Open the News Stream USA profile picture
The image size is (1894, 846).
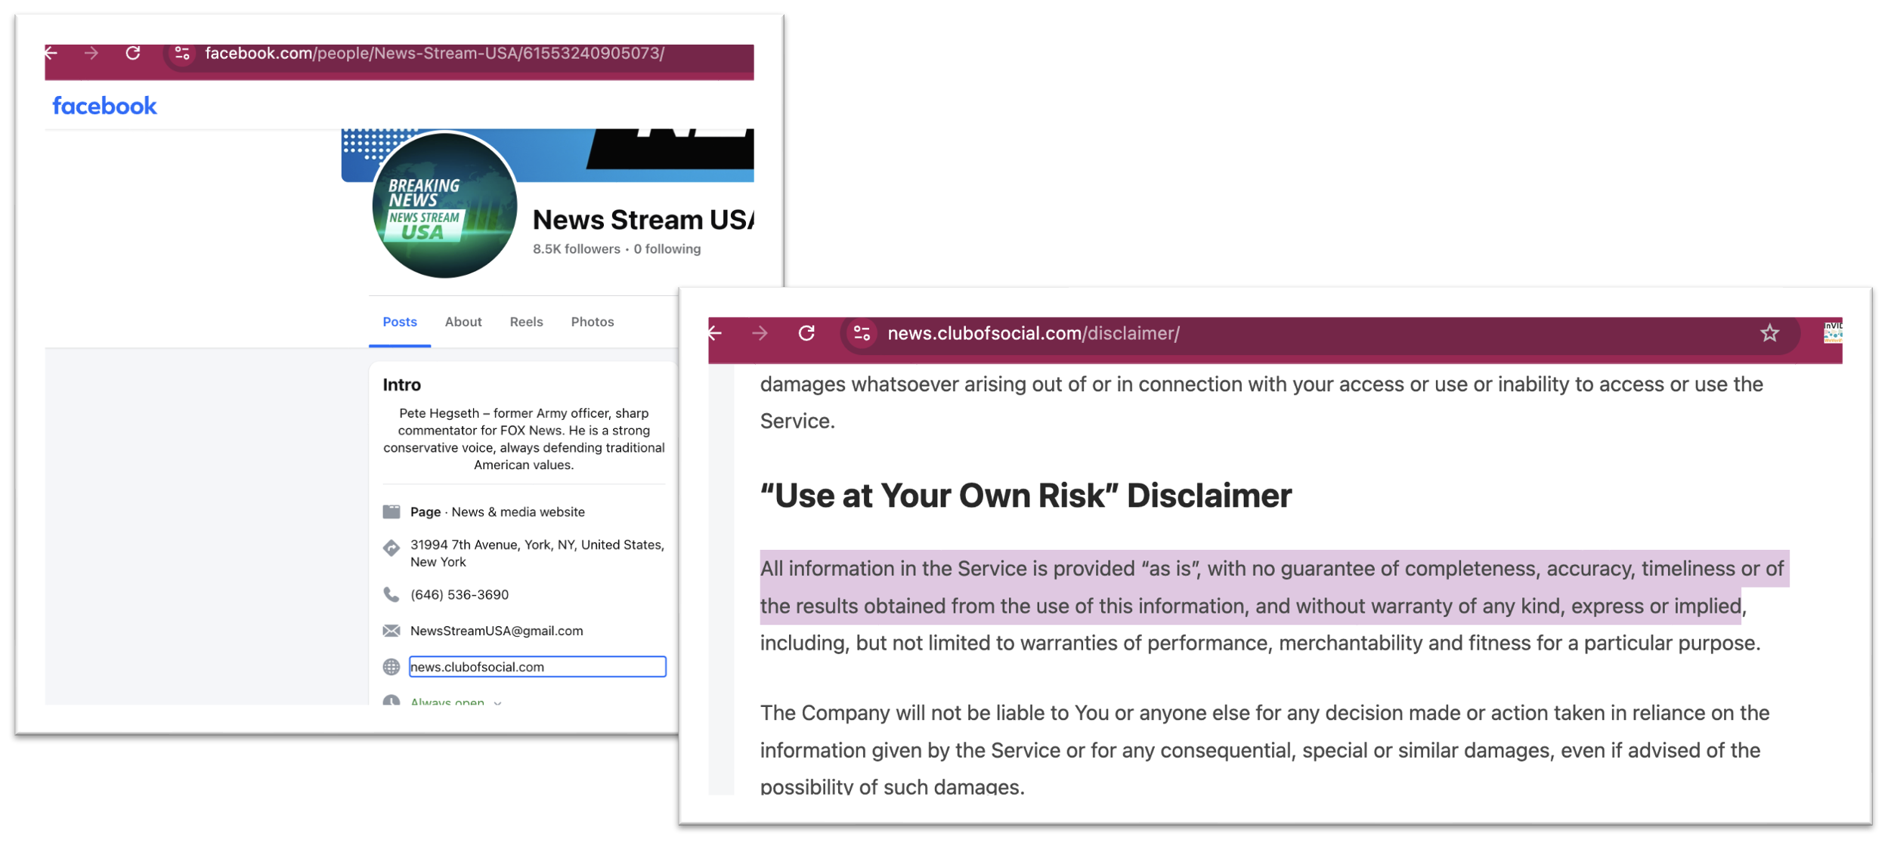[444, 206]
